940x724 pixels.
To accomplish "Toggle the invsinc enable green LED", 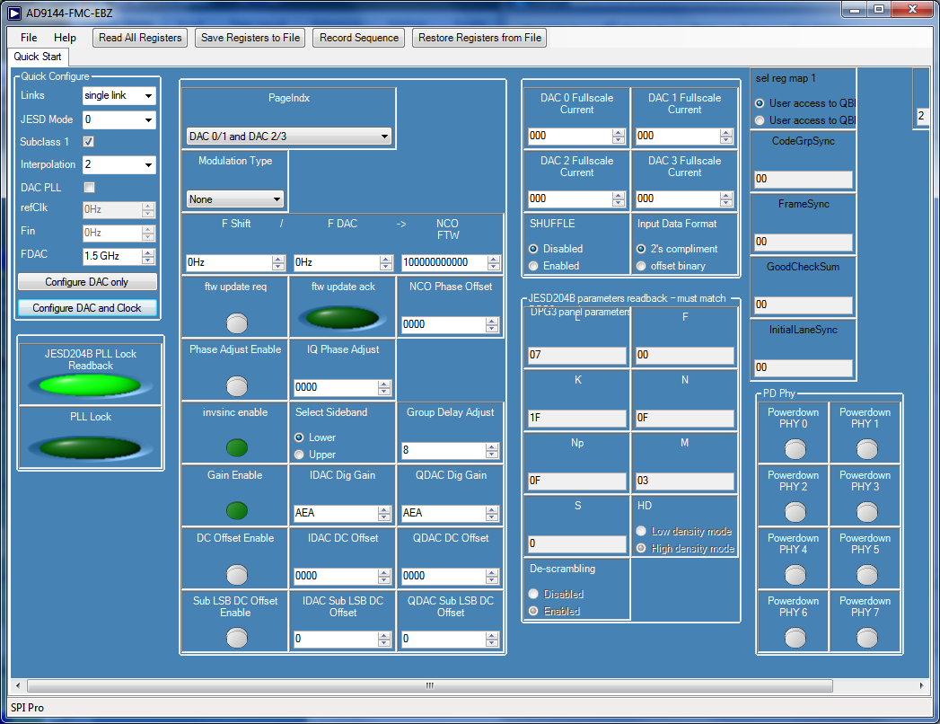I will click(236, 447).
